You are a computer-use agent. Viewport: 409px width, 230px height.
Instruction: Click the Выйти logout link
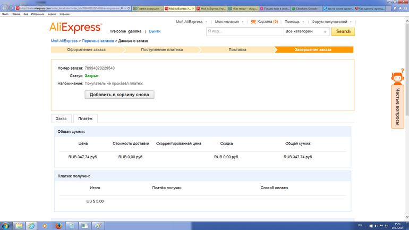pos(155,32)
